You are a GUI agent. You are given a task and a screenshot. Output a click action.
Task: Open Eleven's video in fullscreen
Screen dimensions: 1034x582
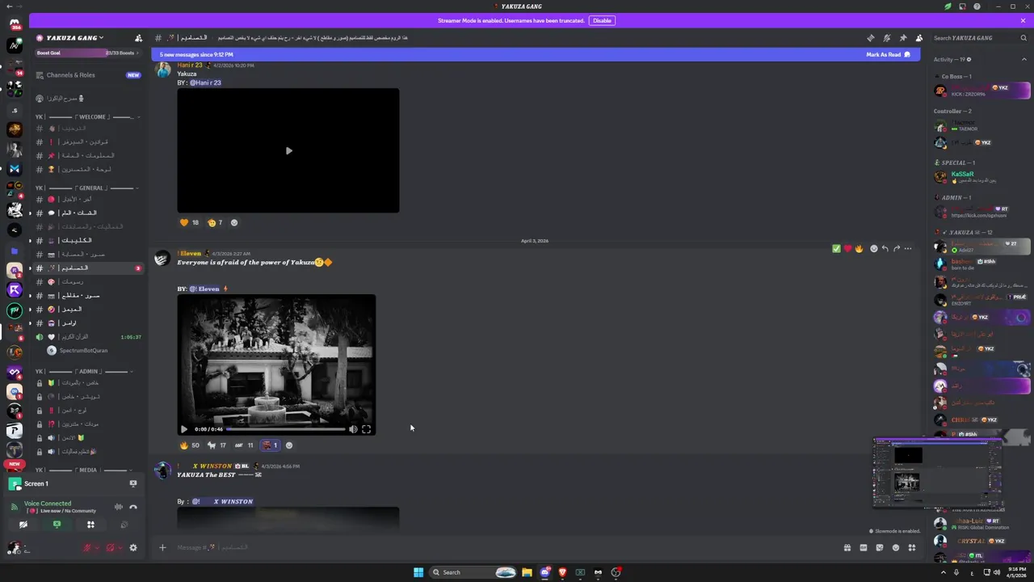click(366, 429)
